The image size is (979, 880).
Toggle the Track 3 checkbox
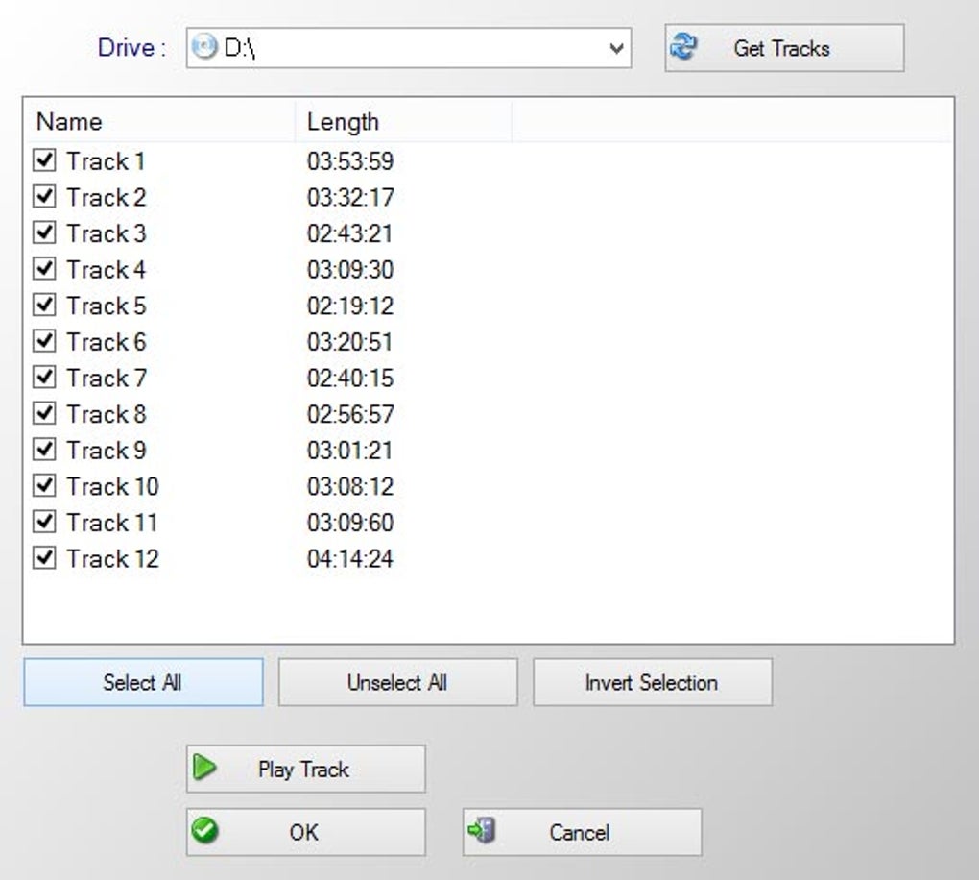click(44, 232)
